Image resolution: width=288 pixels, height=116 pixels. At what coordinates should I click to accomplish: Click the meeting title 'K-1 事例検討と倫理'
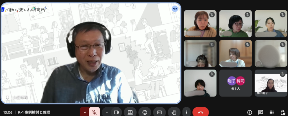tap(34, 112)
